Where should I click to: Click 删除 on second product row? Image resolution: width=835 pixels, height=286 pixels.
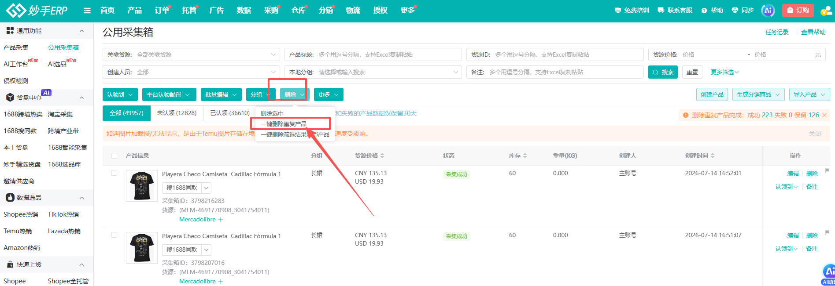pos(812,235)
